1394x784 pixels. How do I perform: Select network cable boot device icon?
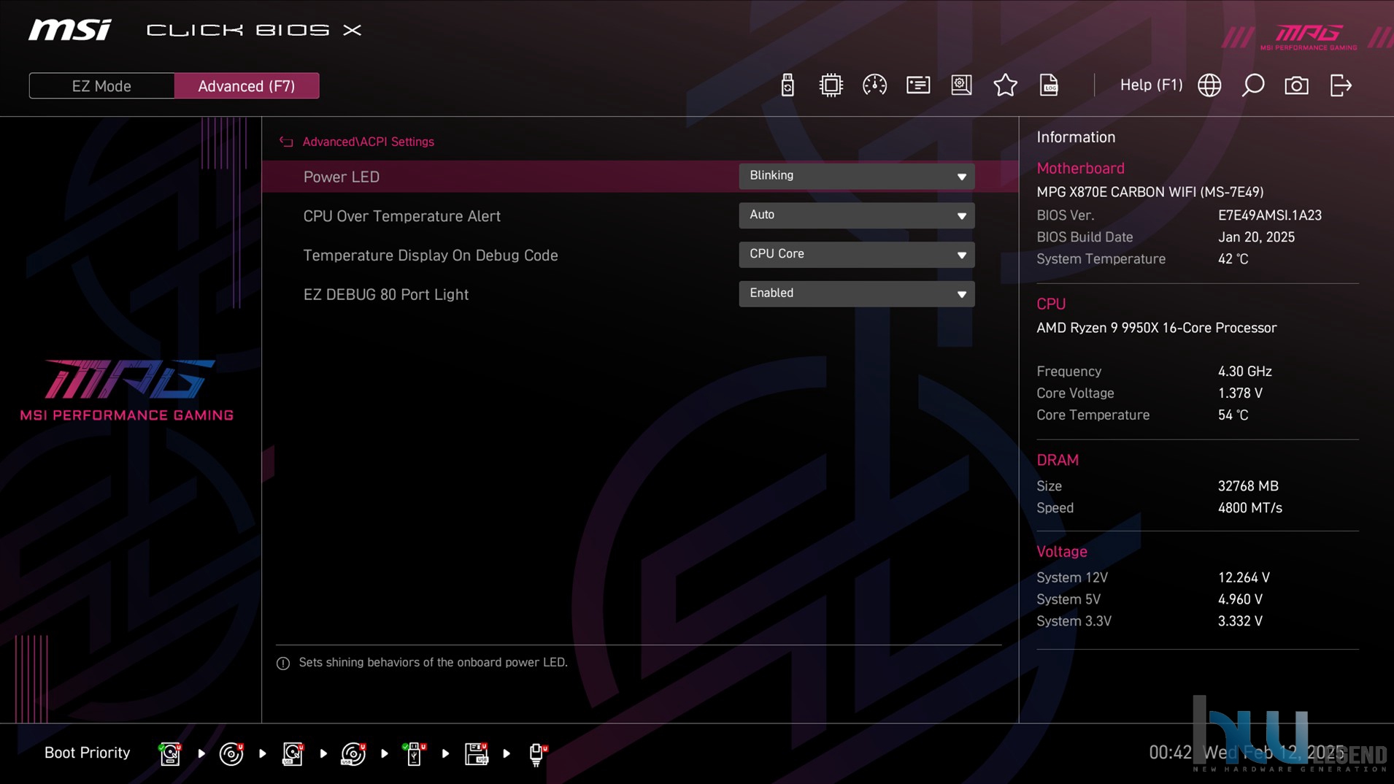pyautogui.click(x=537, y=753)
